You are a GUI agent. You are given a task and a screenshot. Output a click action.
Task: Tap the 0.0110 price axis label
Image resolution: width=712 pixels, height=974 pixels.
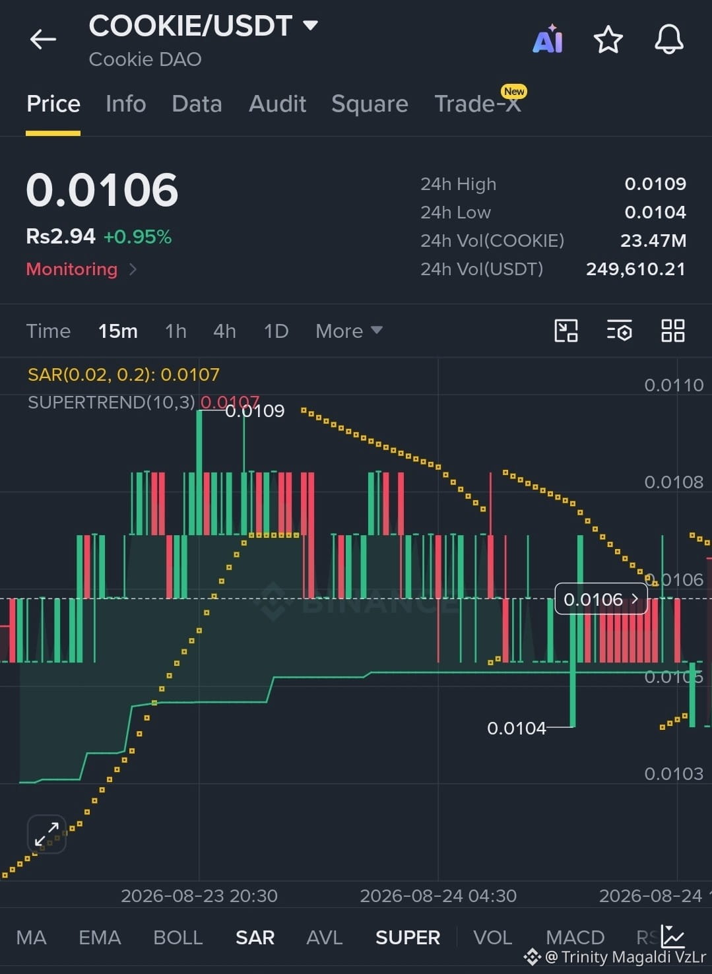674,385
